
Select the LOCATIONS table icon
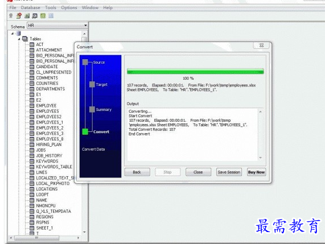pos(32,189)
